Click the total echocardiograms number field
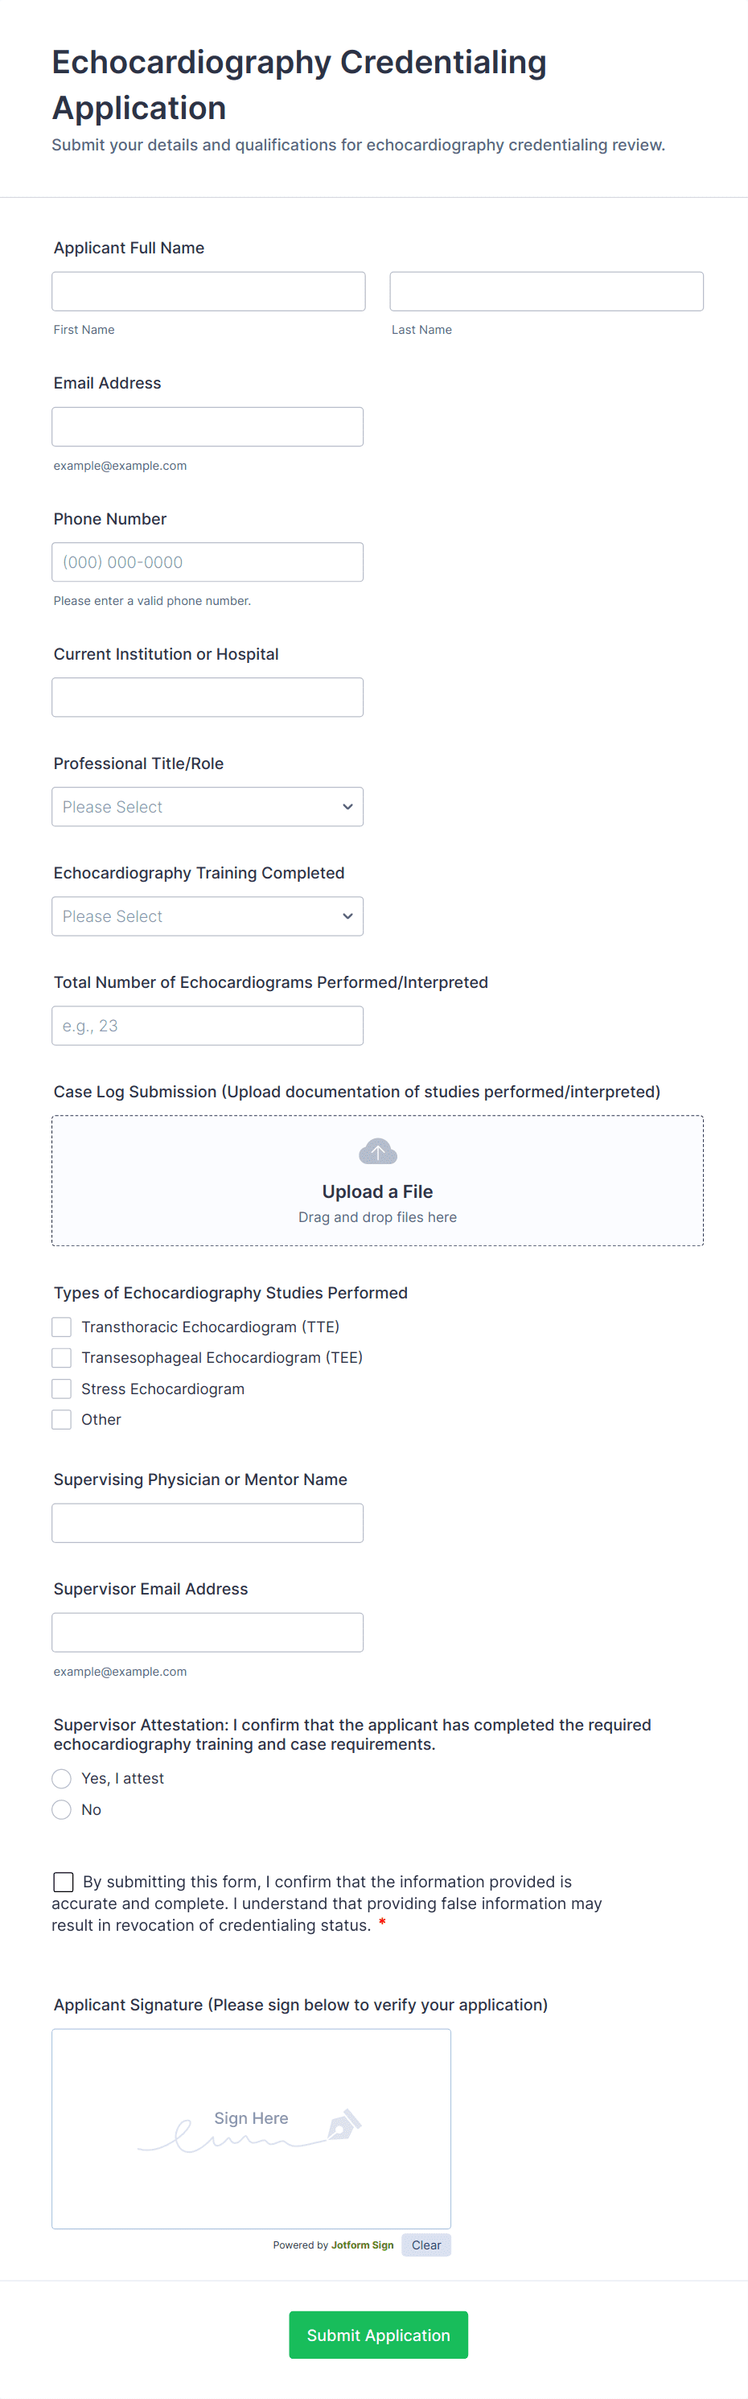748x2399 pixels. (207, 1026)
